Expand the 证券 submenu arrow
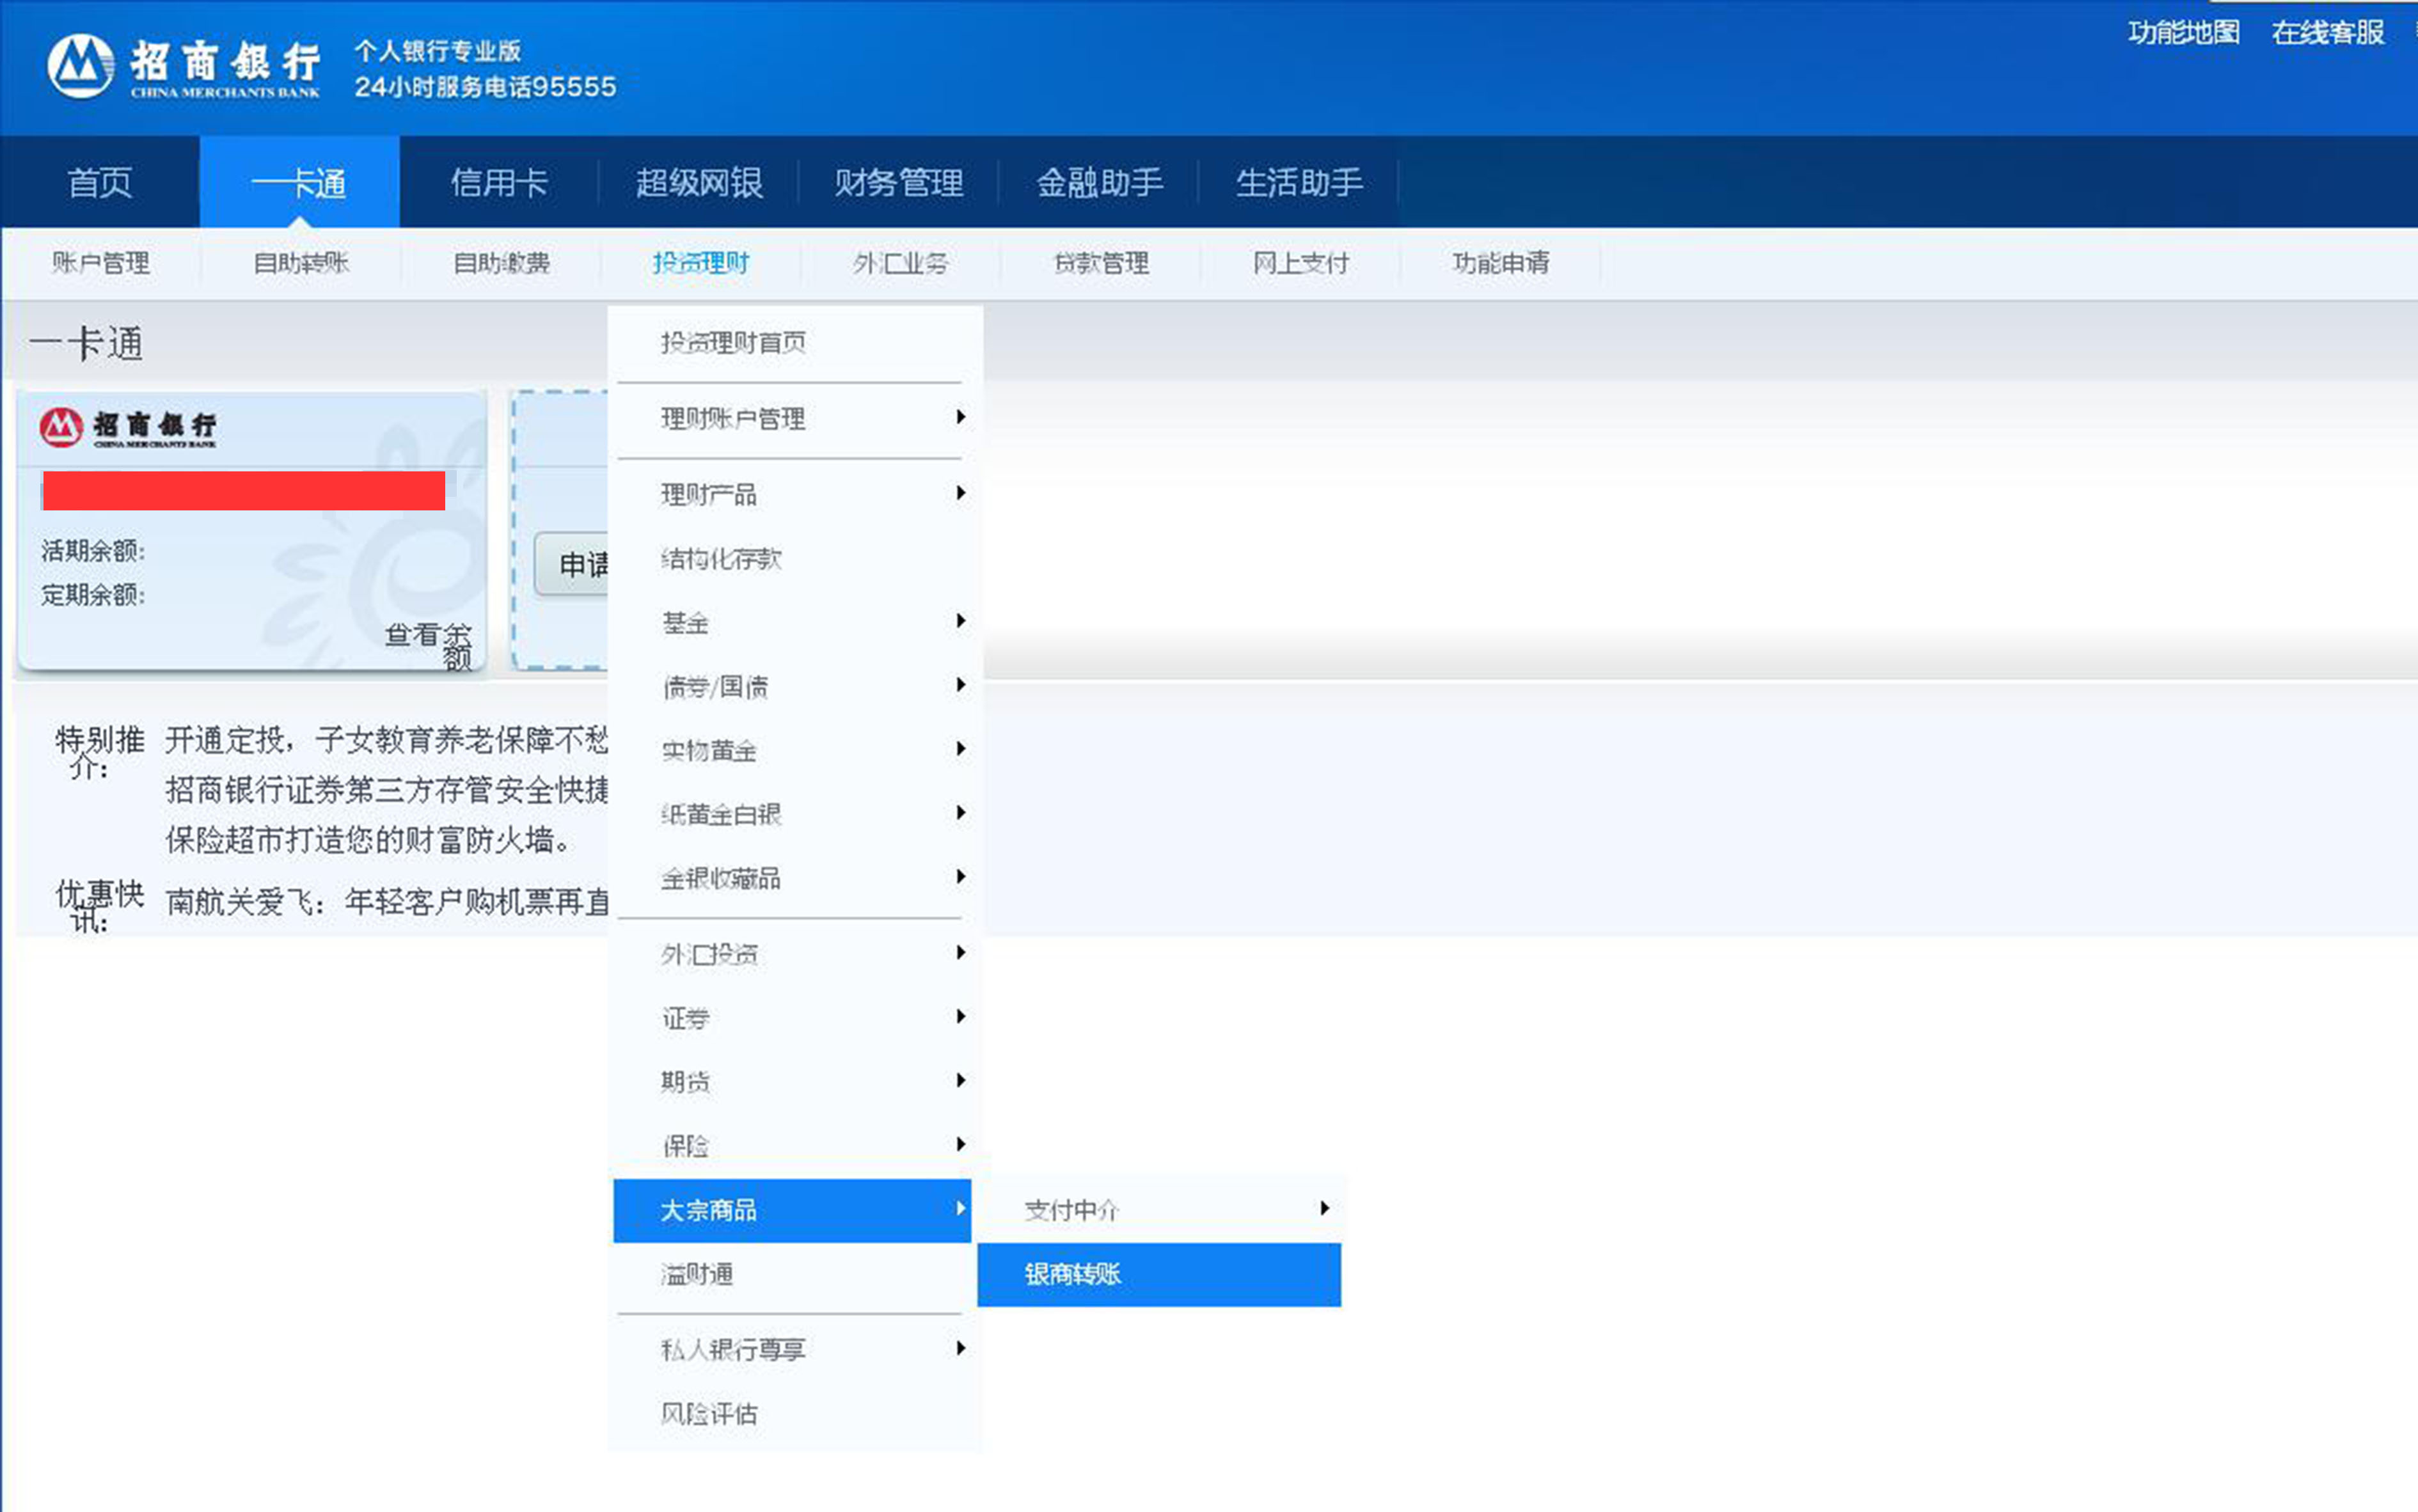Viewport: 2418px width, 1512px height. (x=960, y=1017)
